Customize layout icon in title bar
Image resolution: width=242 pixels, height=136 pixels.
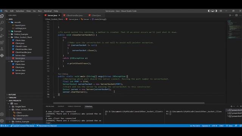pos(221,11)
